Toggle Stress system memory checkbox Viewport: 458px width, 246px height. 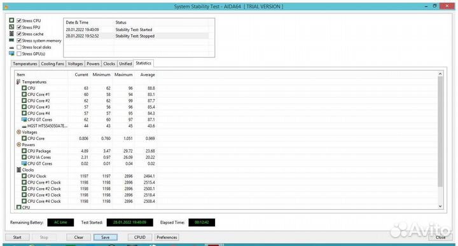coord(19,41)
